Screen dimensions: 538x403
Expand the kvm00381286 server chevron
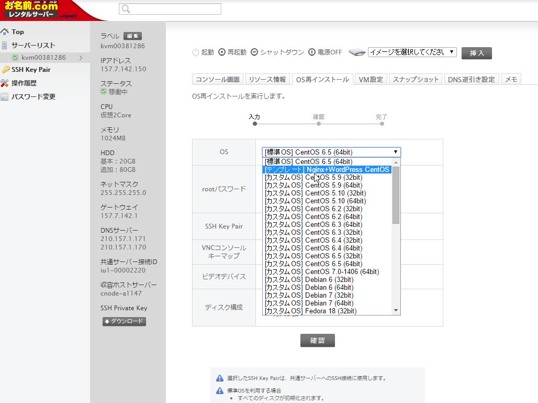(81, 58)
